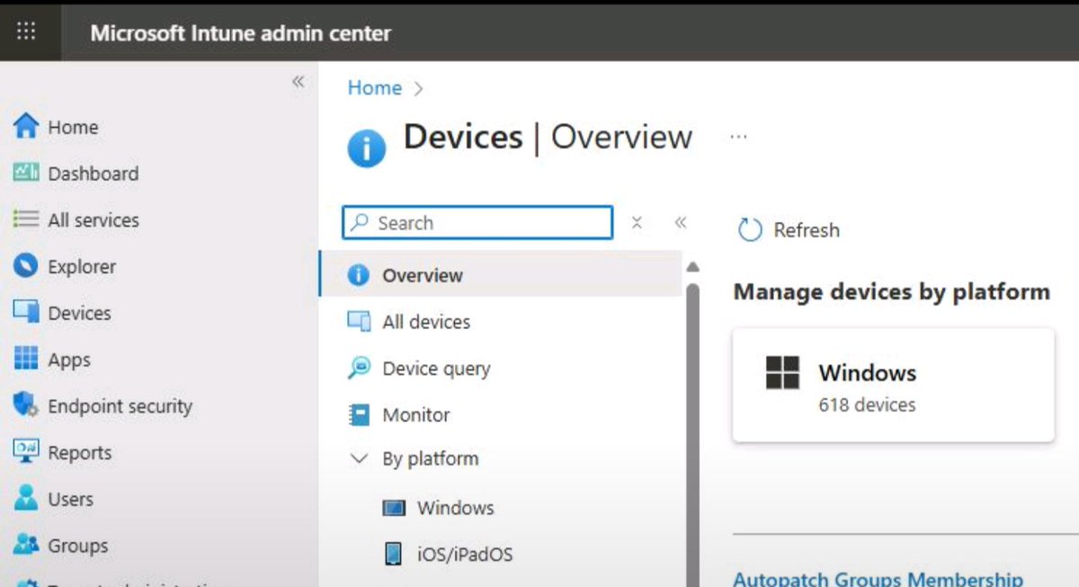The width and height of the screenshot is (1079, 587).
Task: Click the iOS/iPadOS tablet icon
Action: click(394, 554)
